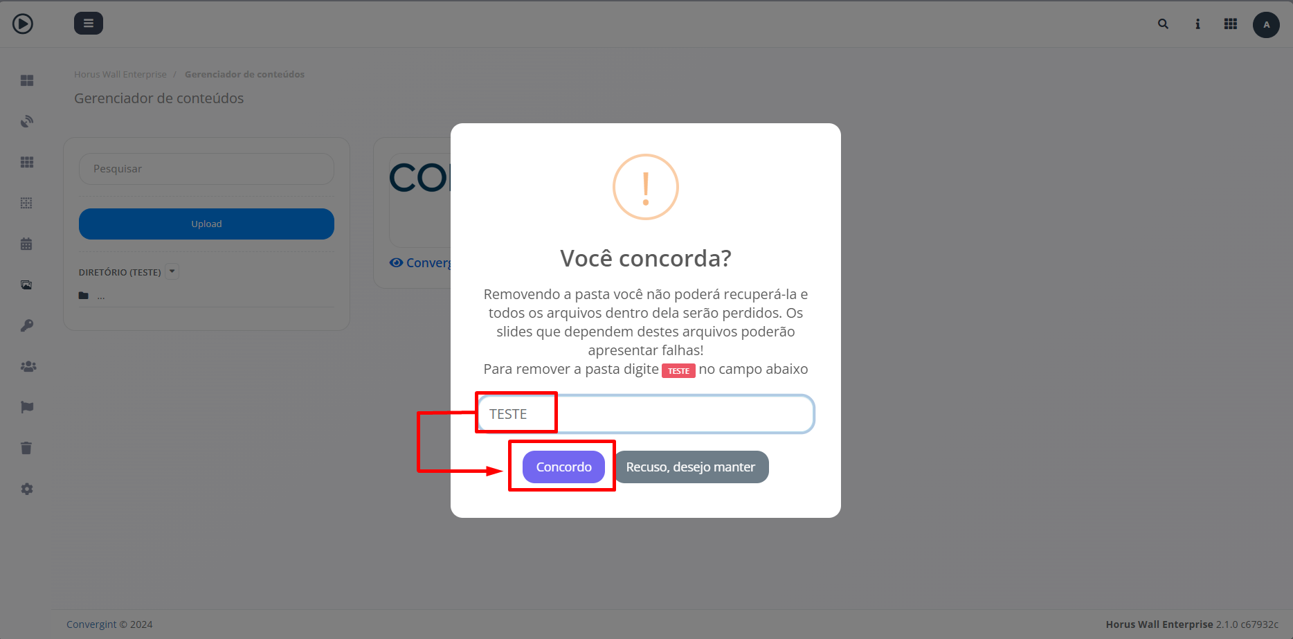
Task: Toggle the hamburger sidebar menu button
Action: 89,24
